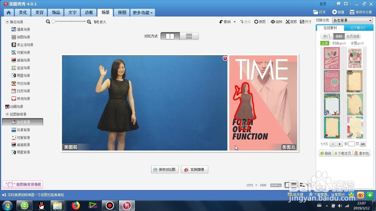Click 撤销 undo
The image size is (376, 211).
pos(225,22)
